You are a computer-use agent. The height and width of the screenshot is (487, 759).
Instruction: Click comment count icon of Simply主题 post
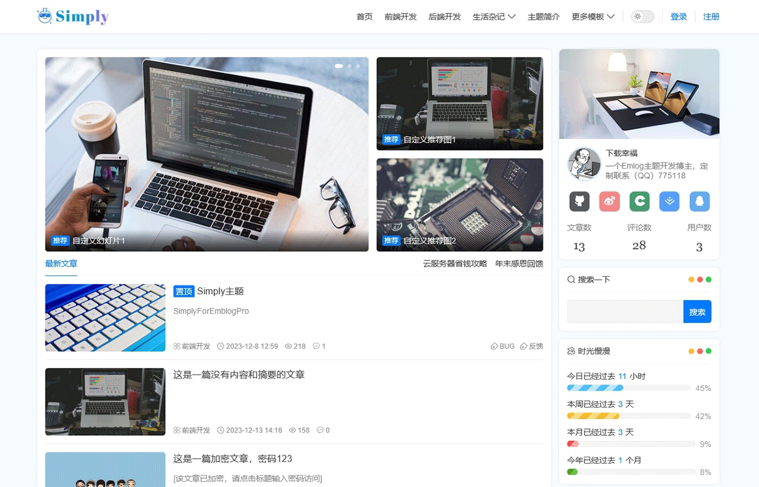[316, 346]
